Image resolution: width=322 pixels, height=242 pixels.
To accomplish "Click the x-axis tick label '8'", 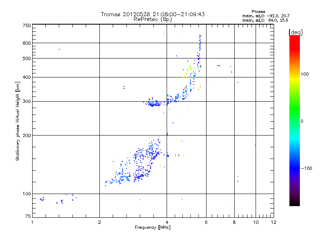I will (x=234, y=222).
